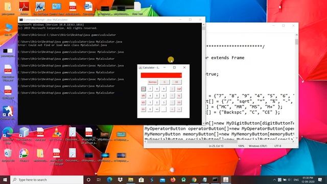Launch Microsoft Edge from the taskbar
Viewport: 327px width, 184px height.
coord(109,179)
